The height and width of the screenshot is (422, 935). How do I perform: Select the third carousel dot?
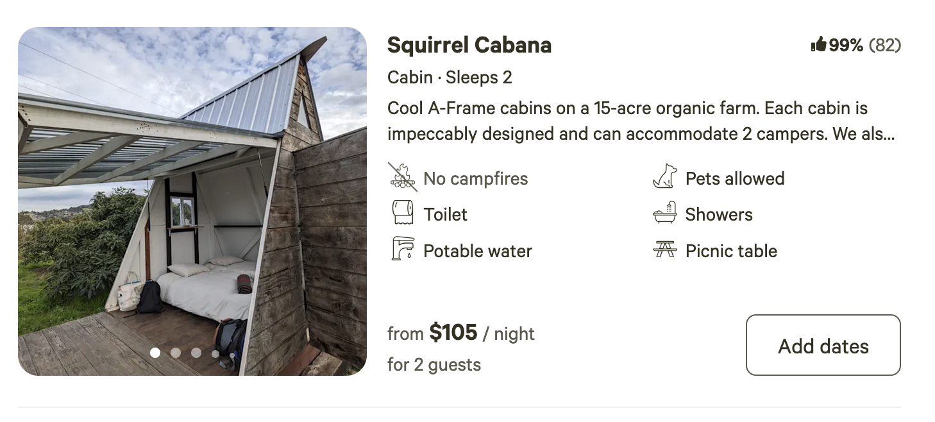[196, 352]
